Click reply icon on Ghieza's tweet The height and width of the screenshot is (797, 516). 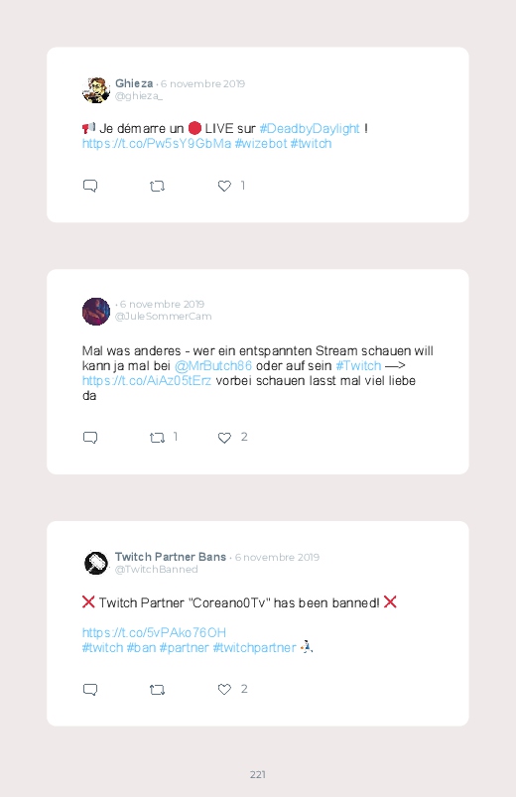coord(90,186)
